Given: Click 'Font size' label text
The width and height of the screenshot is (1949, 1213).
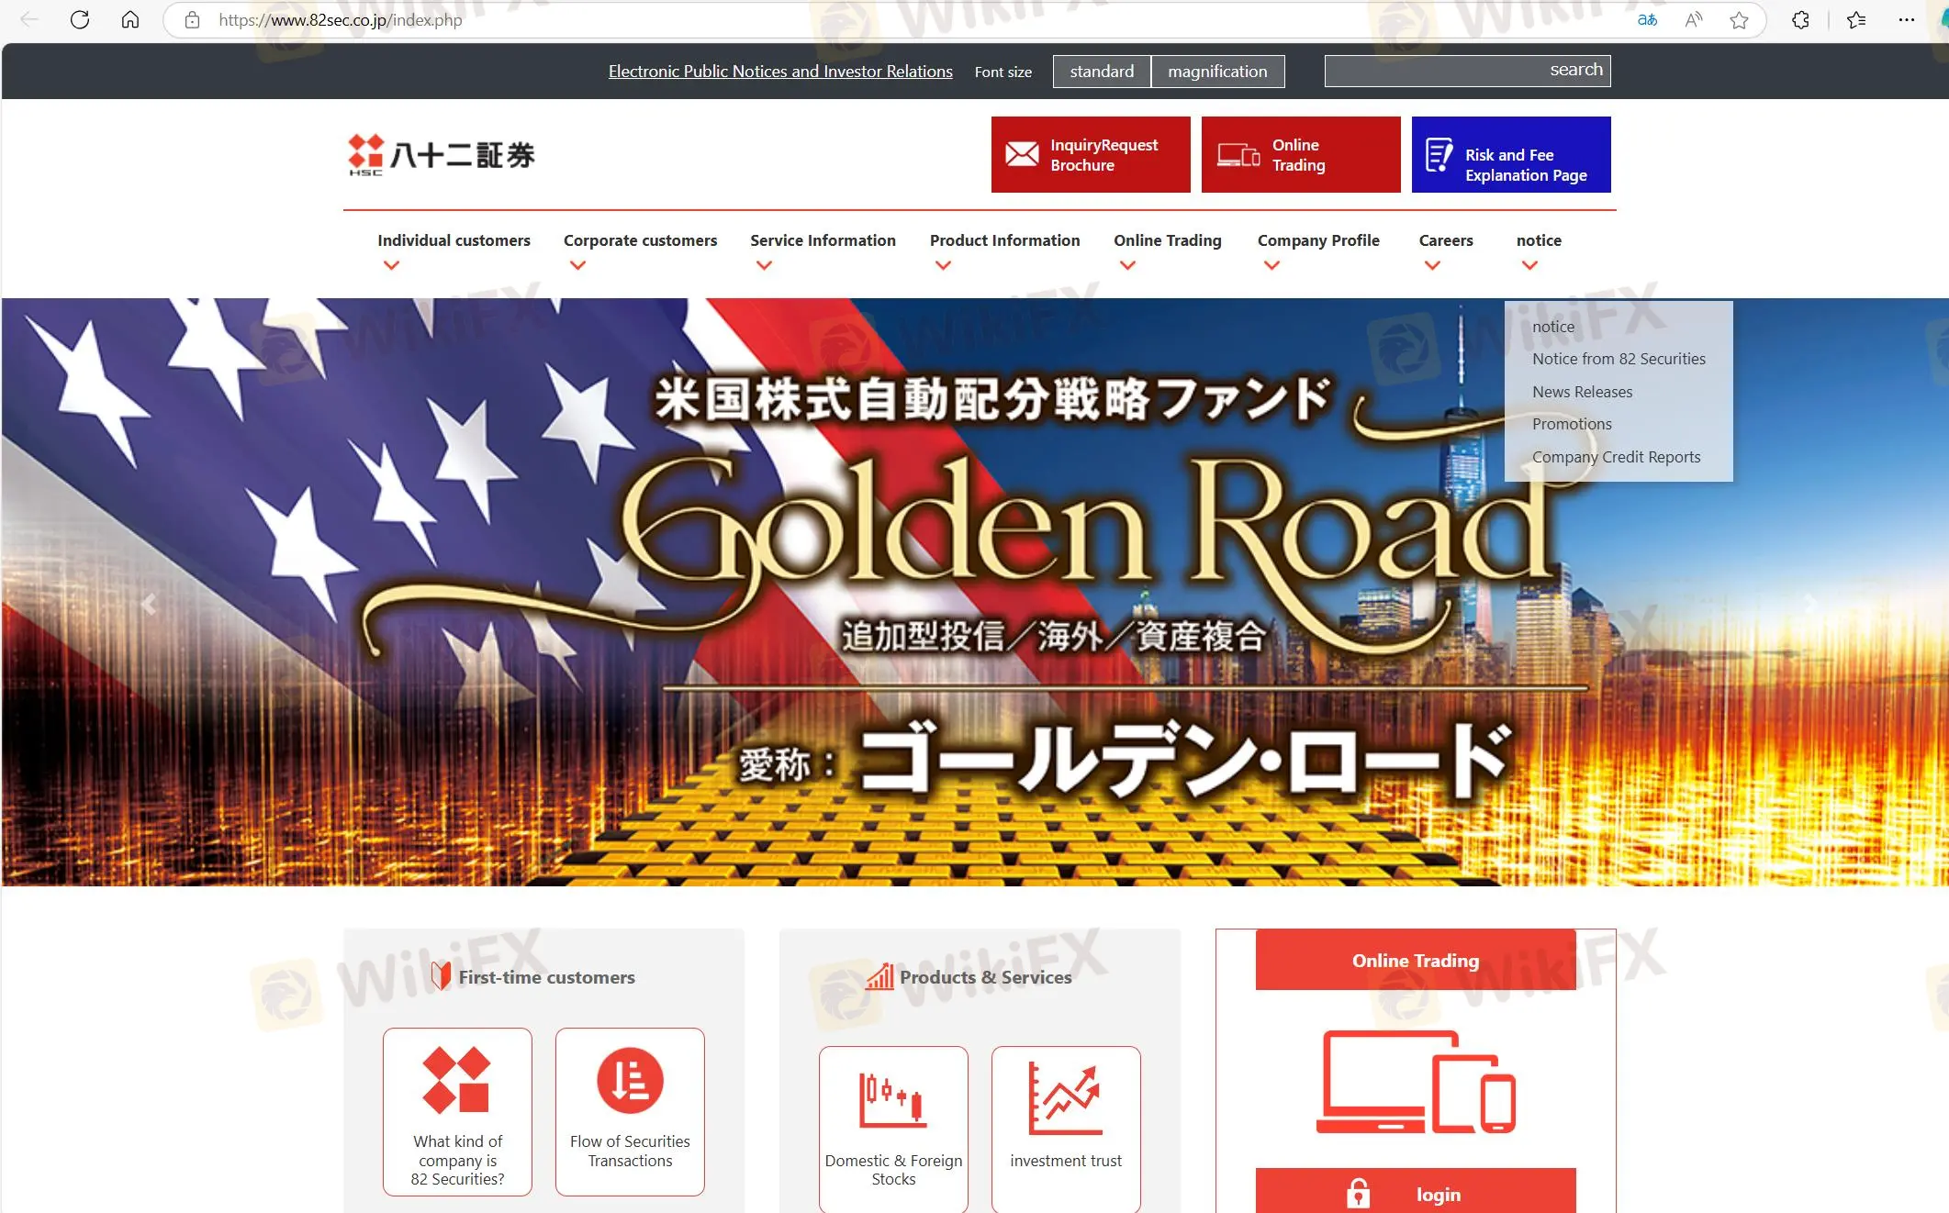Looking at the screenshot, I should 1003,72.
